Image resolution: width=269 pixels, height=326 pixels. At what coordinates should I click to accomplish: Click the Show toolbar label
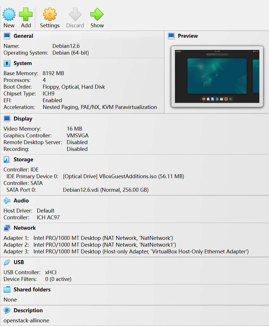[x=97, y=25]
